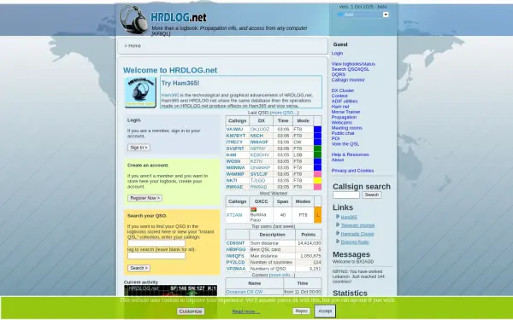Click the blue band swatch for VA3WU
This screenshot has height=320, width=513.
317,130
